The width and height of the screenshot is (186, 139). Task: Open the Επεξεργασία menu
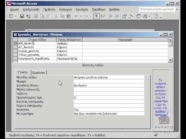coord(31,10)
